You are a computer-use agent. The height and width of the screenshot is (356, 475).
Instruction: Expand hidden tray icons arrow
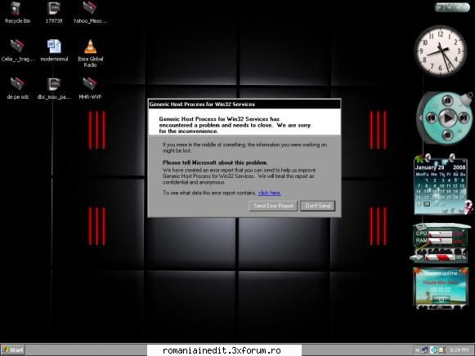click(x=418, y=350)
